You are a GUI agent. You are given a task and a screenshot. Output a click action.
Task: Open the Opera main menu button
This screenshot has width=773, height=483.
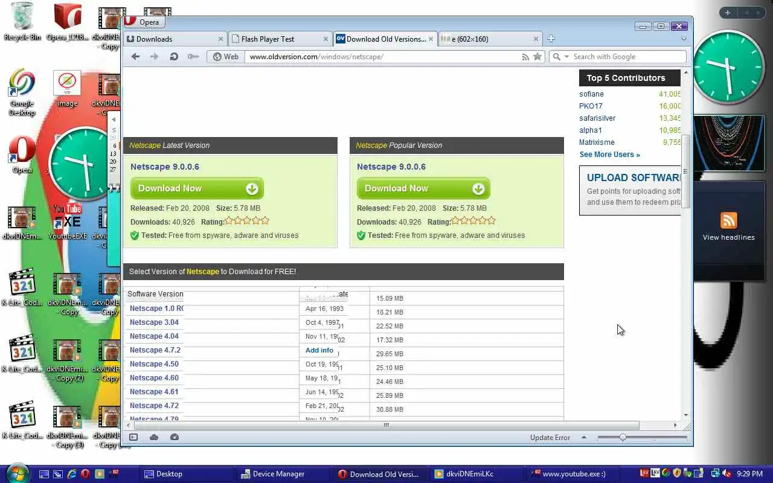tap(143, 22)
